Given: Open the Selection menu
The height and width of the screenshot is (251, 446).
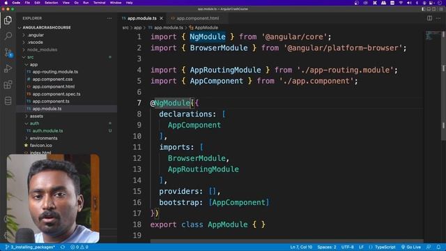Looking at the screenshot, I should [x=52, y=3].
